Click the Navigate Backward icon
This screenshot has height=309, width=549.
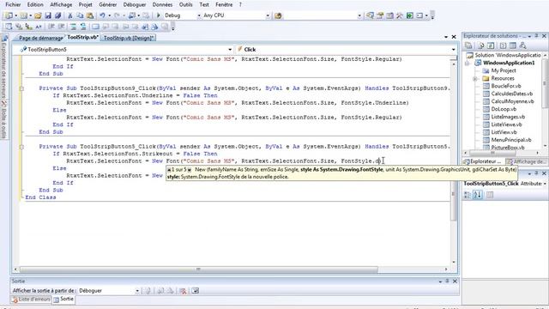click(x=132, y=15)
